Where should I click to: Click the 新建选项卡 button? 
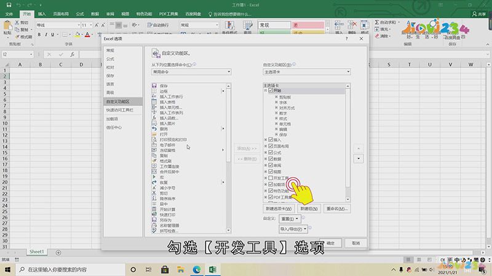pos(279,209)
